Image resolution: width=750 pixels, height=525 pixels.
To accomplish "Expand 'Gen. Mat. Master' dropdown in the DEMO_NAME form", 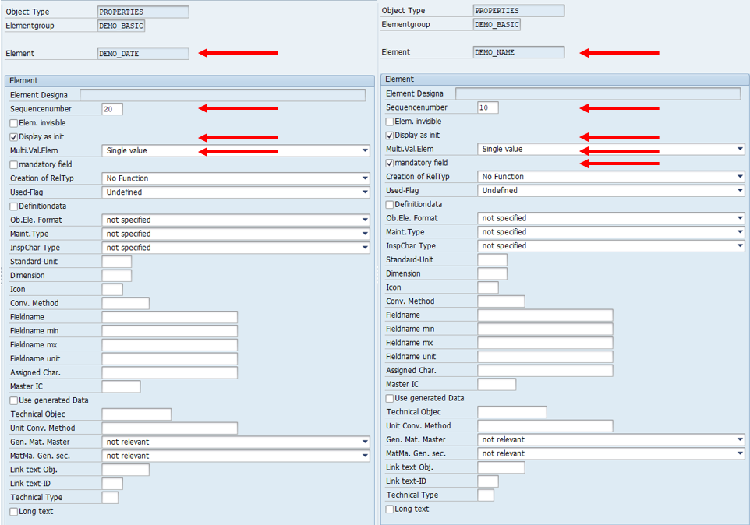I will coord(739,440).
